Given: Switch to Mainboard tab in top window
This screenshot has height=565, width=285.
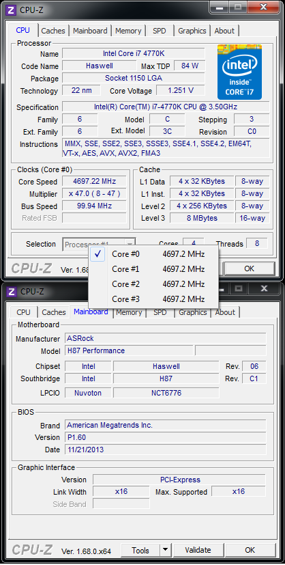Looking at the screenshot, I should click(x=90, y=31).
